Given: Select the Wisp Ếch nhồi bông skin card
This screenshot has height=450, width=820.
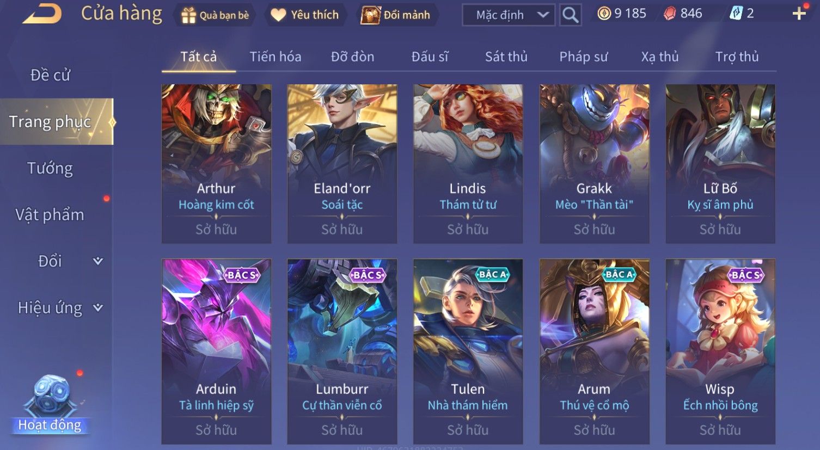Looking at the screenshot, I should click(x=720, y=352).
